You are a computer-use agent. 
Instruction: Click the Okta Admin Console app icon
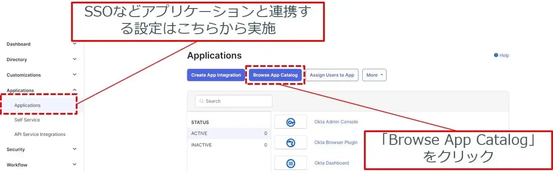(x=290, y=122)
